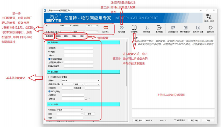Image resolution: width=223 pixels, height=127 pixels.
Task: Close the configuration tool window
Action: pos(214,10)
